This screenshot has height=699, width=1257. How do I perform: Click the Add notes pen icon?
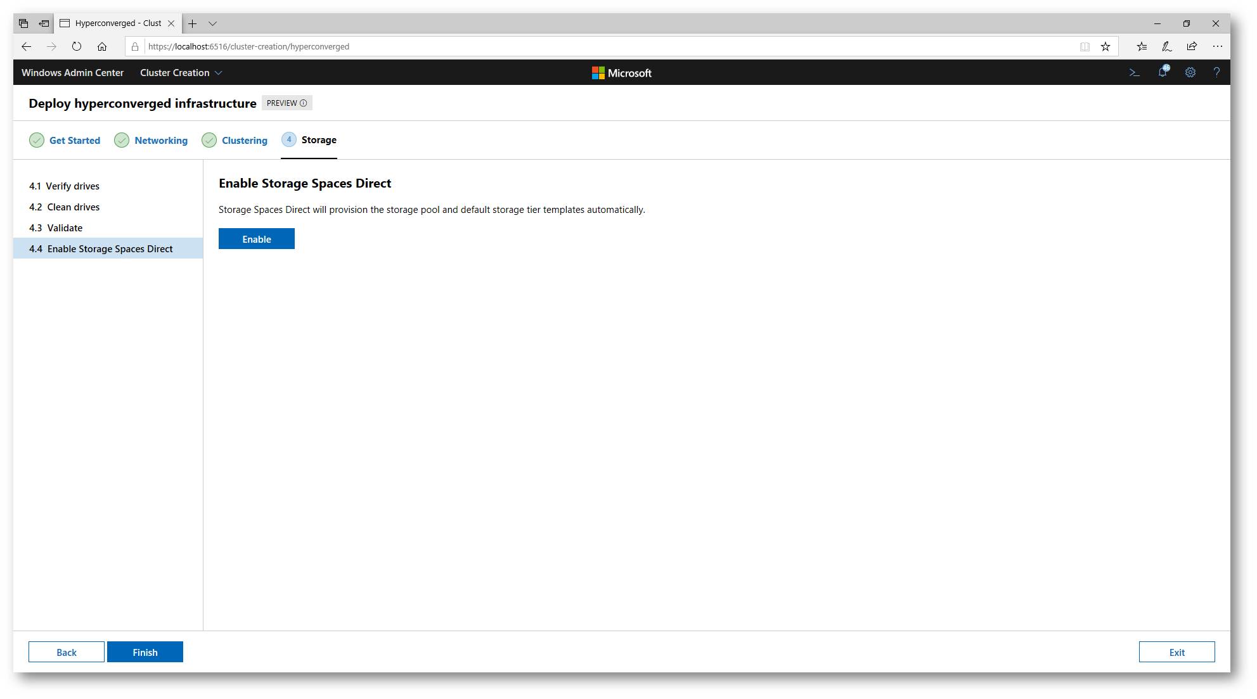[x=1167, y=46]
